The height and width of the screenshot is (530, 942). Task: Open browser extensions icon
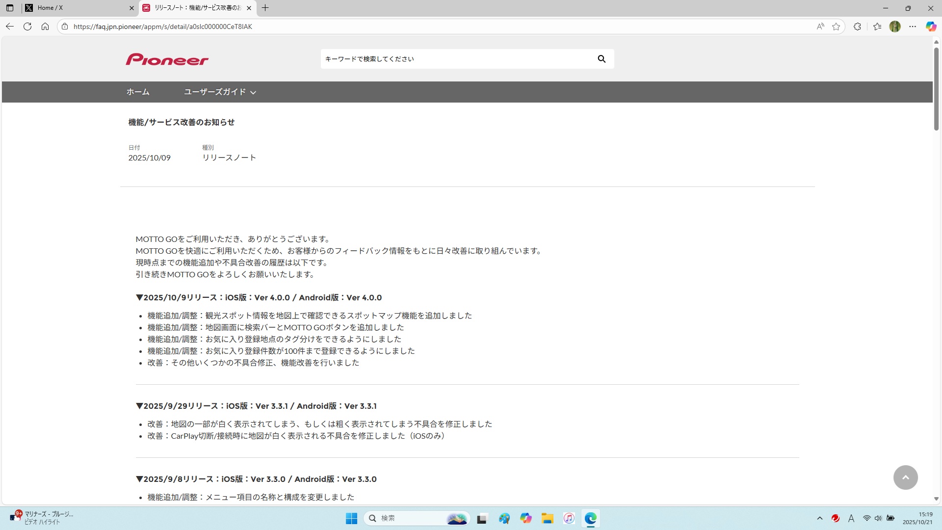(x=857, y=26)
